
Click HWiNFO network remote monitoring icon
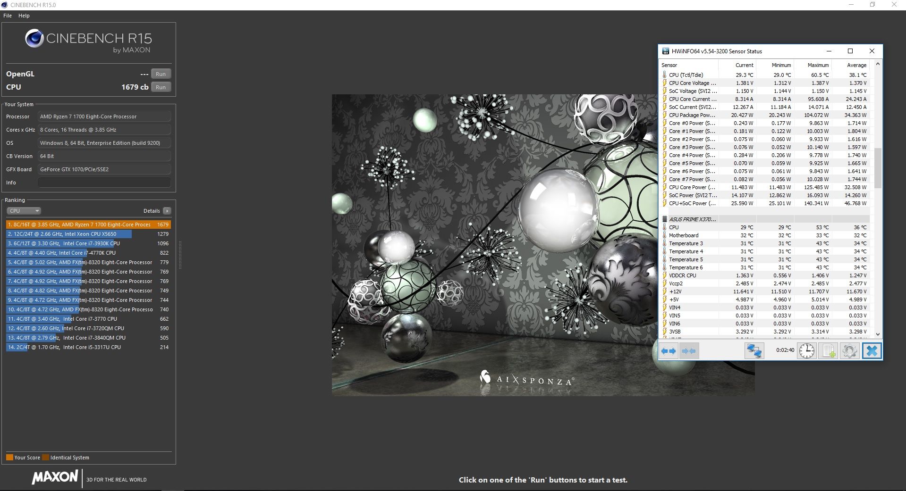754,351
